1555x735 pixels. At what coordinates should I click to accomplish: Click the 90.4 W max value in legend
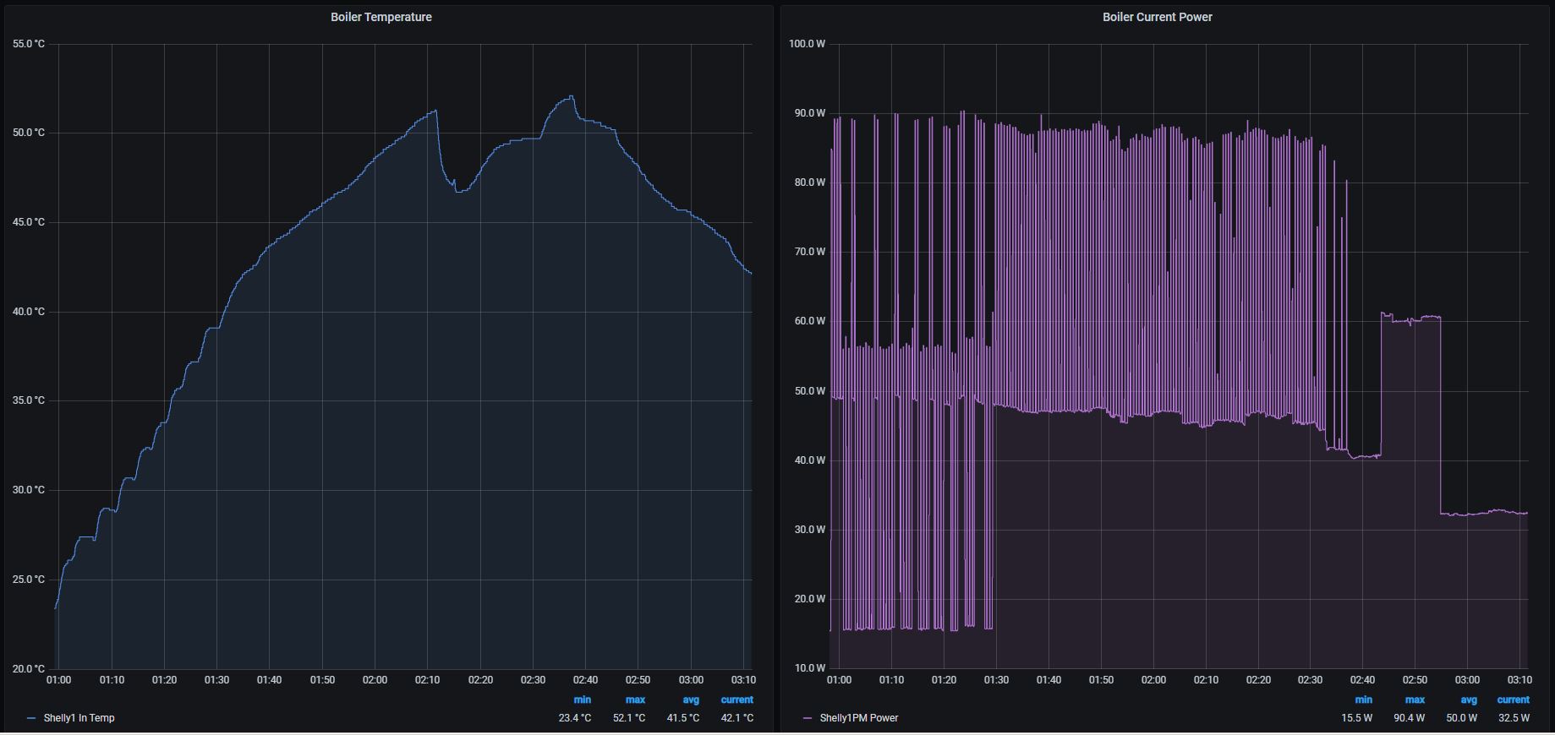(1408, 718)
